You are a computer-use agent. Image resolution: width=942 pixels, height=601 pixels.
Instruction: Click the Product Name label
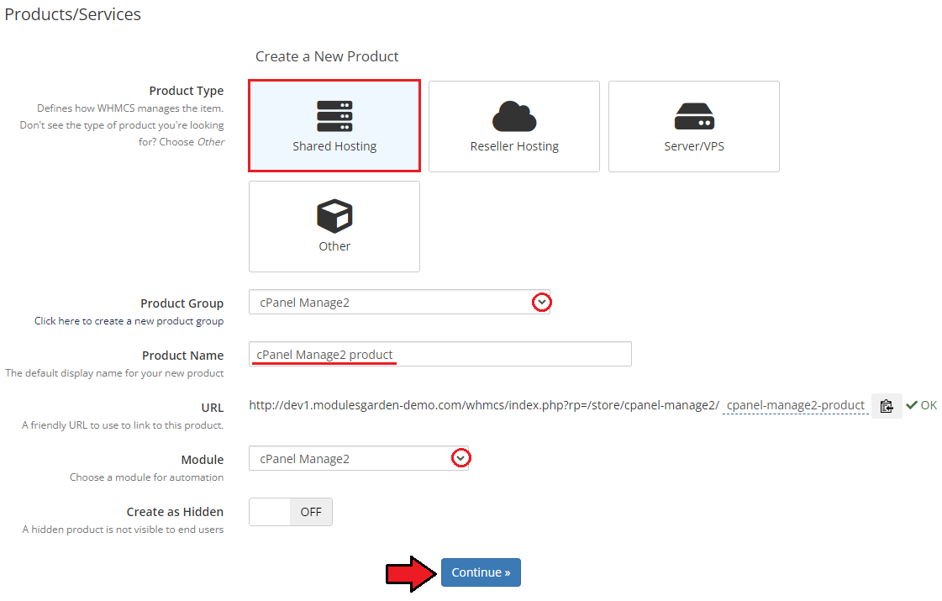(182, 356)
